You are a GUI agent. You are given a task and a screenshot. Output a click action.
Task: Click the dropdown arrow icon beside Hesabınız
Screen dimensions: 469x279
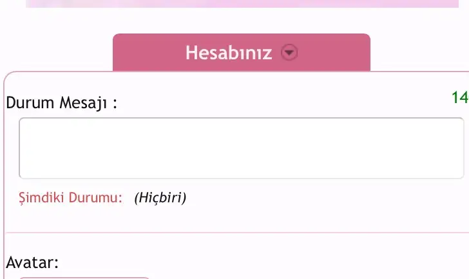pyautogui.click(x=289, y=52)
